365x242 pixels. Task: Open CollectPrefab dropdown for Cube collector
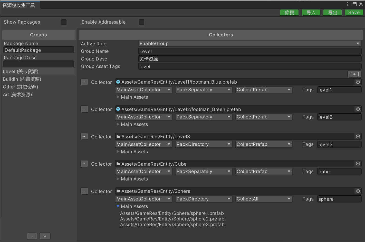[x=264, y=172]
